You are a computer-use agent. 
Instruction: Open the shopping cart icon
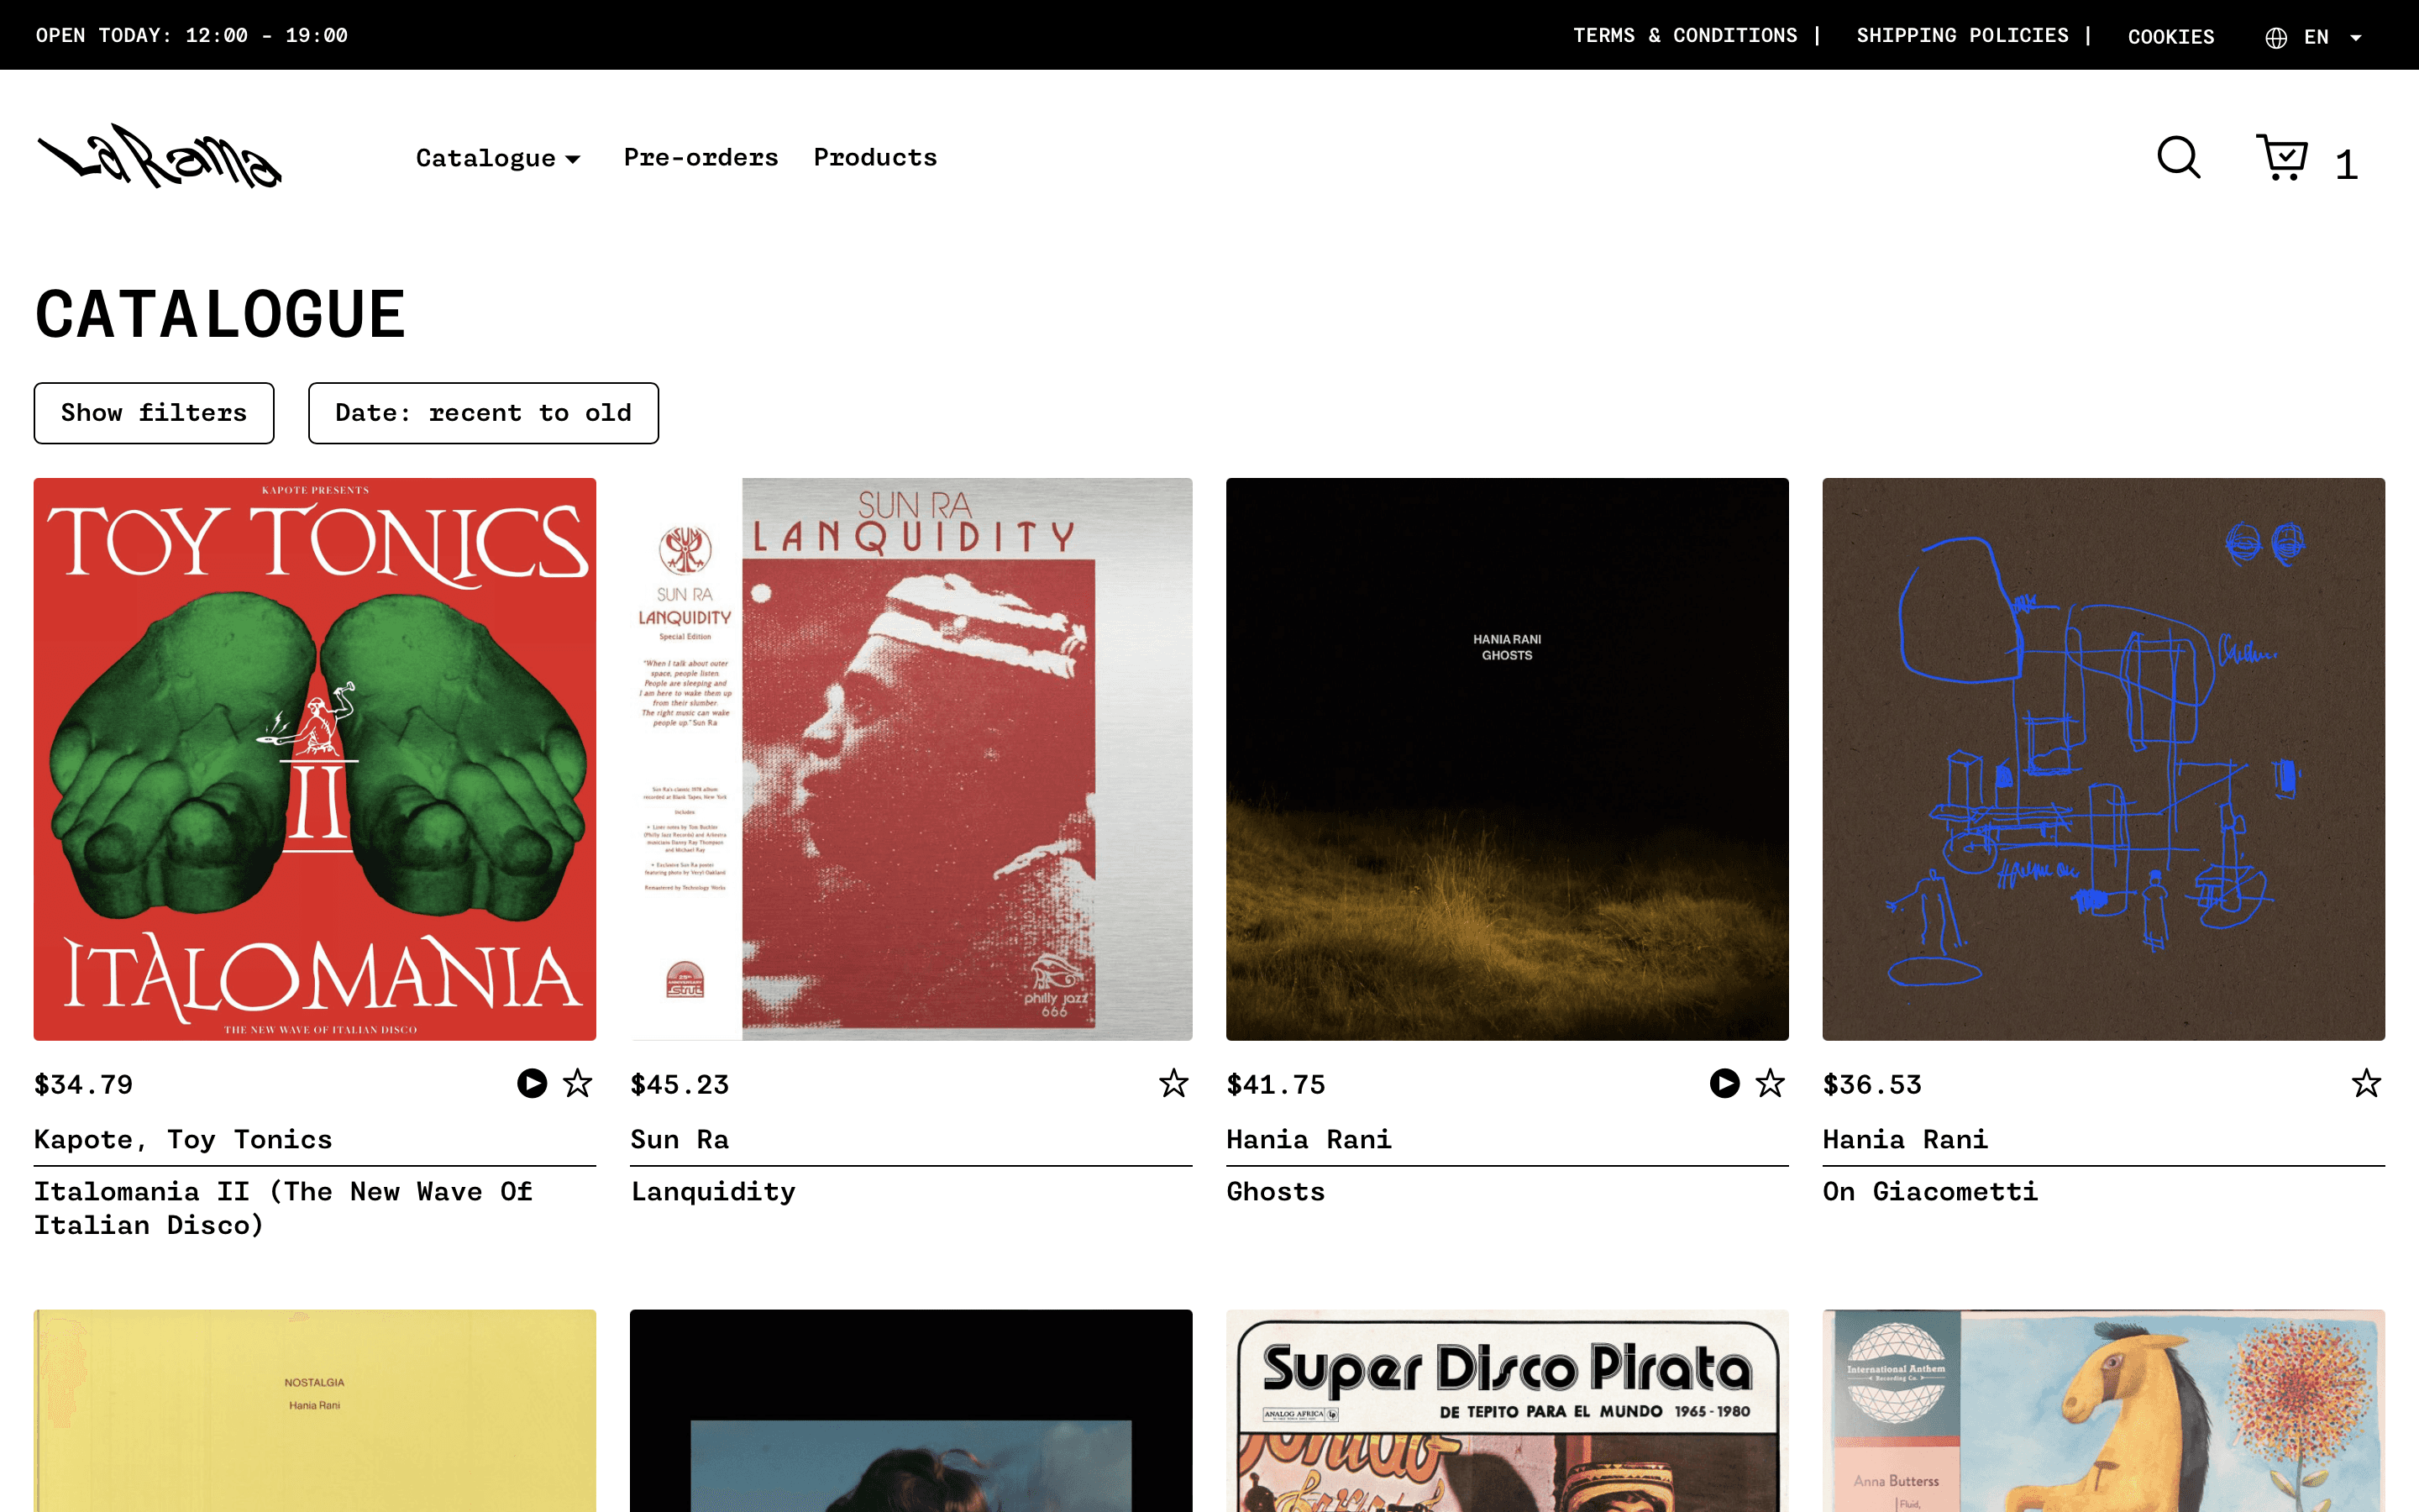(x=2282, y=157)
